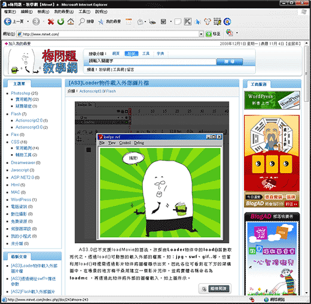Select the 網頁 search category tab

click(x=116, y=54)
